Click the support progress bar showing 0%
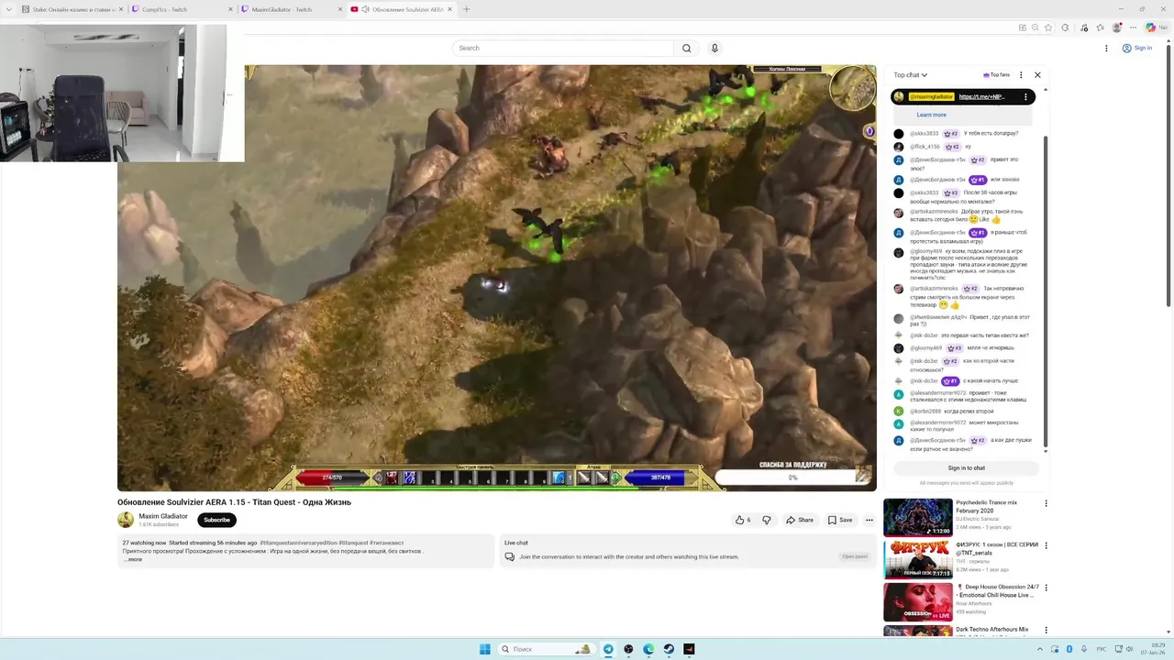 click(x=792, y=478)
